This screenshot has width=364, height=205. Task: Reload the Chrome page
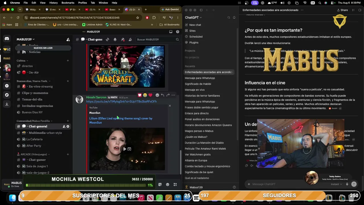[18, 18]
